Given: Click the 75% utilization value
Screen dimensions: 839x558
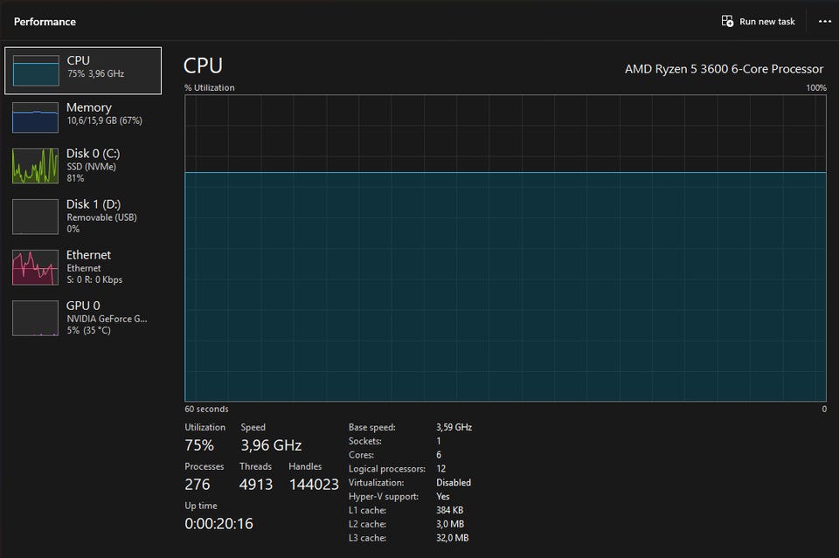Looking at the screenshot, I should [x=199, y=445].
